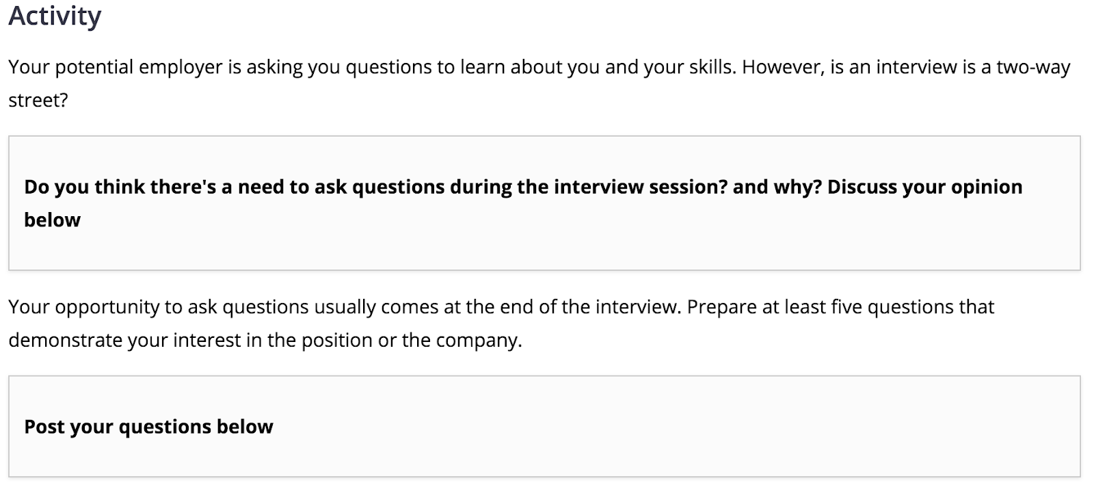
Task: Click the bold "Post your questions below" text
Action: click(x=148, y=427)
